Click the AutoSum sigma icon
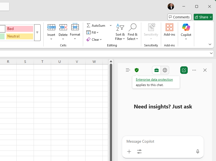Screen dimensions: 216x161 pos(88,25)
